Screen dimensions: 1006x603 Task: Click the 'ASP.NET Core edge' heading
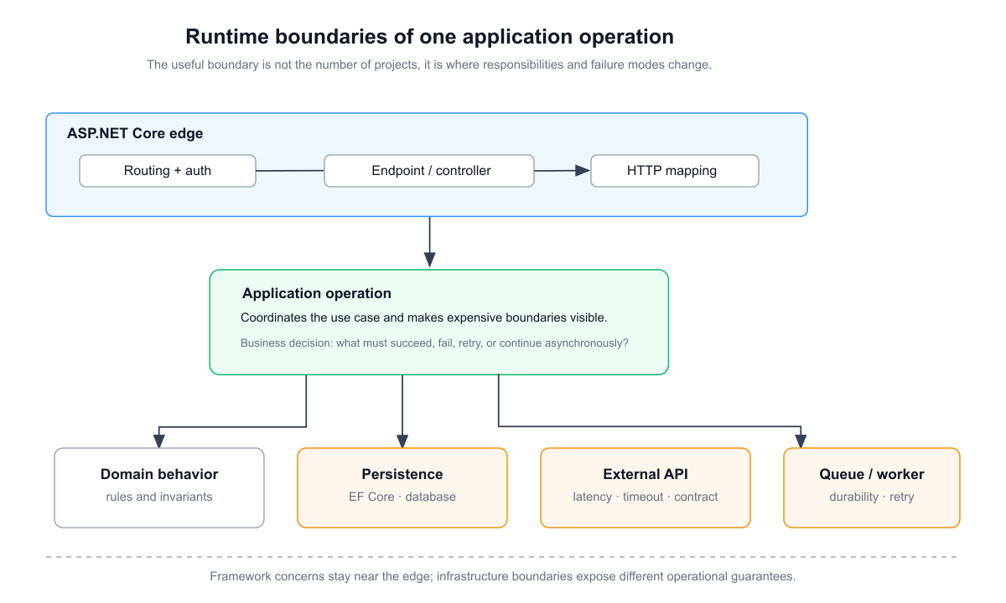[x=135, y=134]
